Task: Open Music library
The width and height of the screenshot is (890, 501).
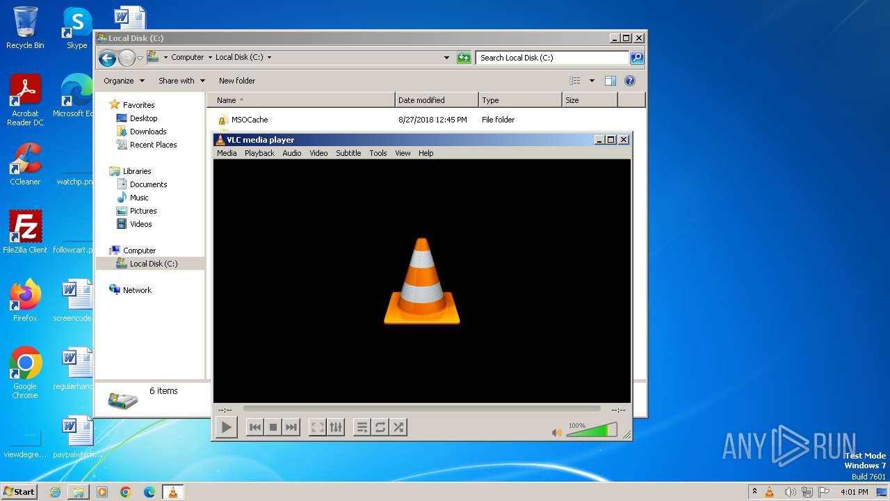Action: [139, 198]
